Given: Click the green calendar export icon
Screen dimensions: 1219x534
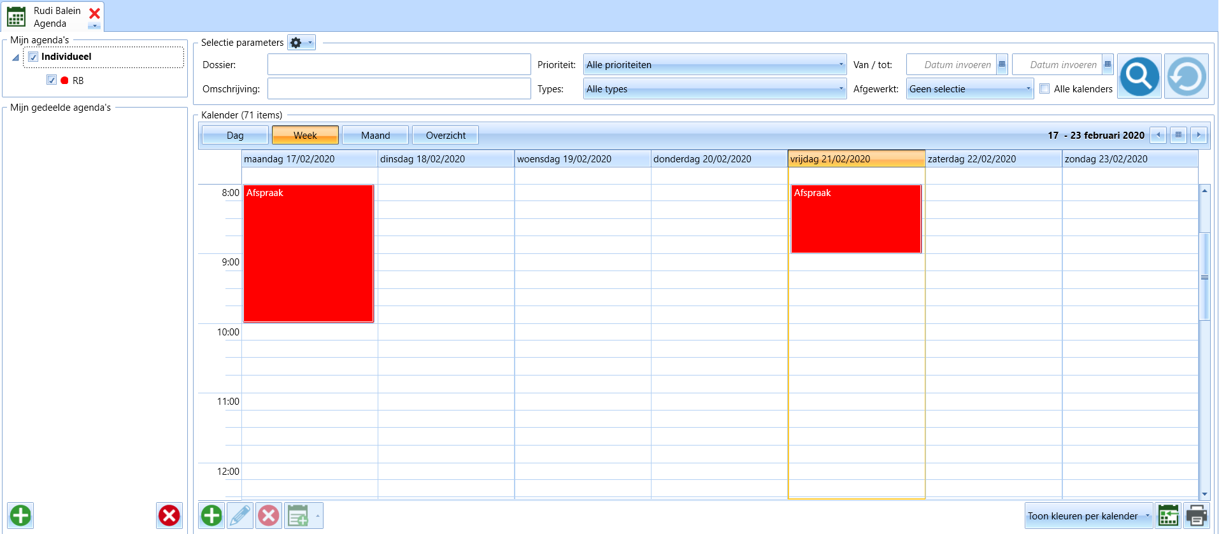Looking at the screenshot, I should (x=1169, y=516).
